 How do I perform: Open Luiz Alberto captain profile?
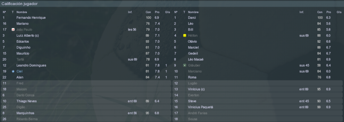pyautogui.click(x=28, y=36)
